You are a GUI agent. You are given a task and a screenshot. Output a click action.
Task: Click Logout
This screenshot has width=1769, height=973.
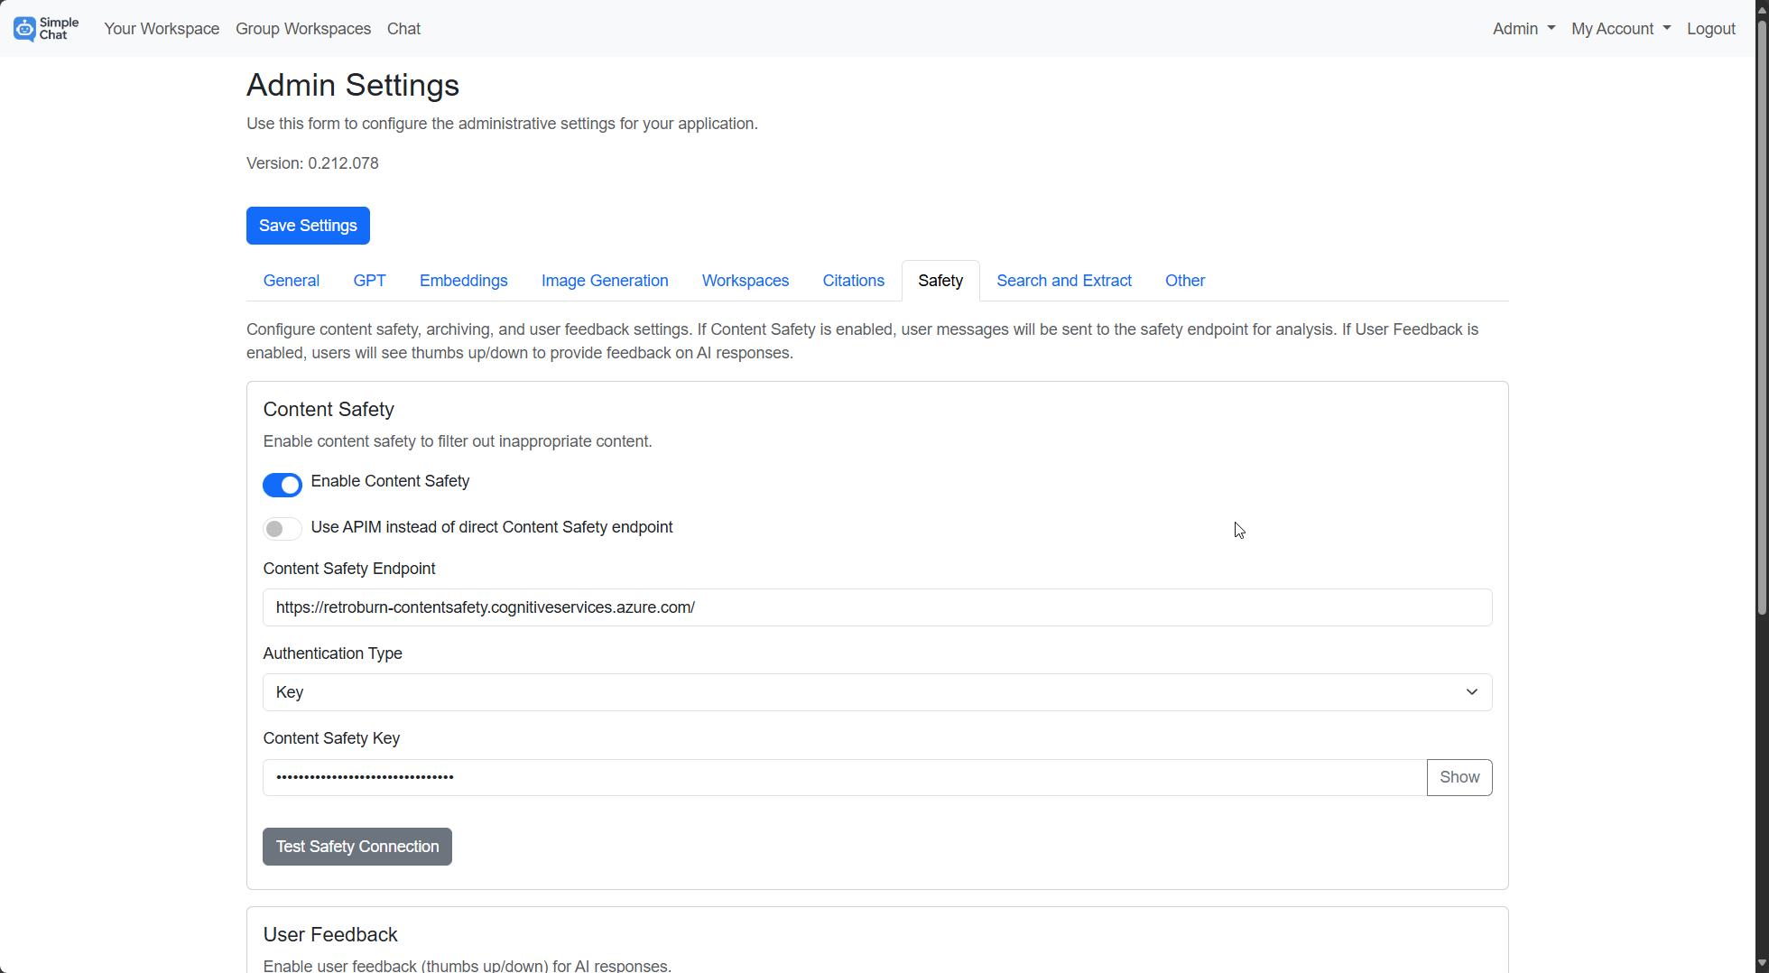pyautogui.click(x=1710, y=28)
